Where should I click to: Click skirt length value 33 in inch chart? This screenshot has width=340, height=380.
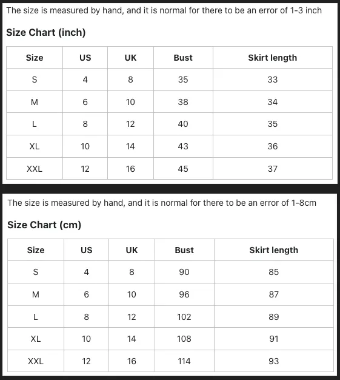pos(273,80)
